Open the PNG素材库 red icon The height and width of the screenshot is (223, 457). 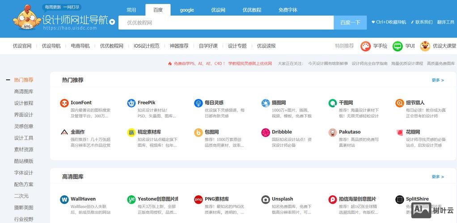[199, 199]
